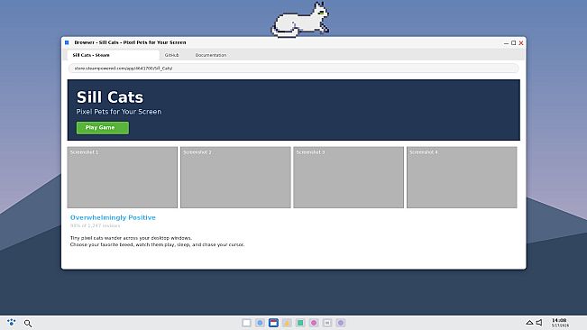The width and height of the screenshot is (587, 330).
Task: Focus the store.steampowered.com address bar
Action: point(294,69)
